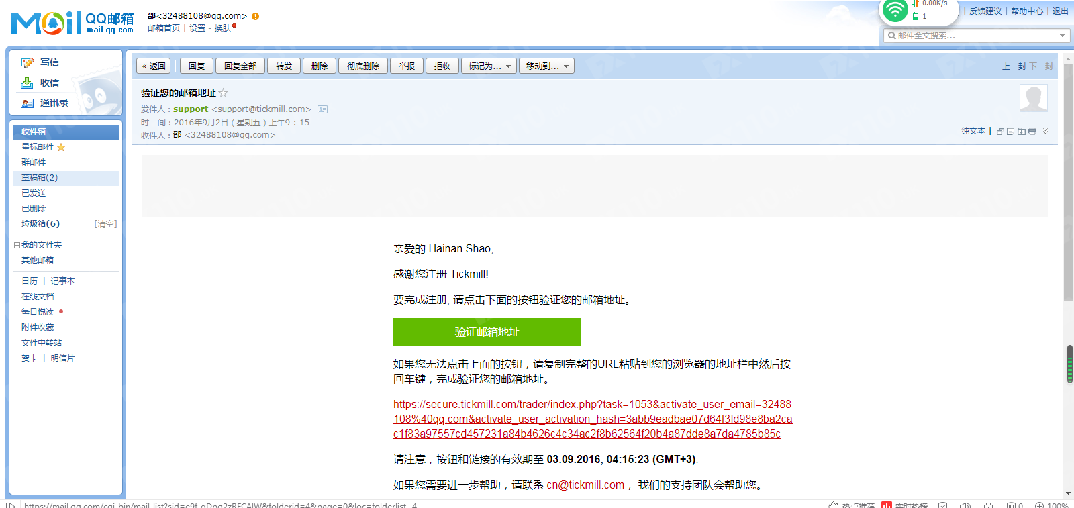Expand header details double chevron
The width and height of the screenshot is (1074, 508).
(1045, 131)
